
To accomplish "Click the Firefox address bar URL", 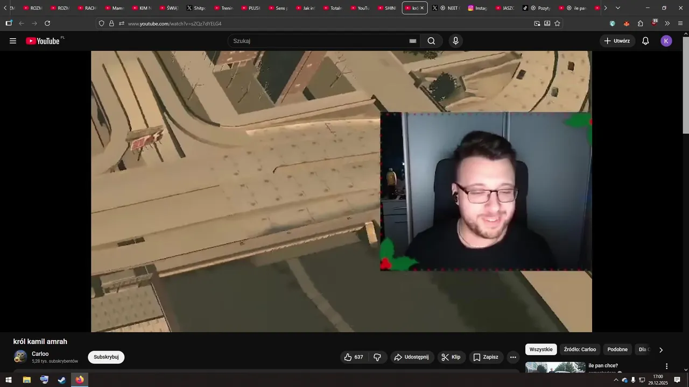I will click(x=175, y=24).
